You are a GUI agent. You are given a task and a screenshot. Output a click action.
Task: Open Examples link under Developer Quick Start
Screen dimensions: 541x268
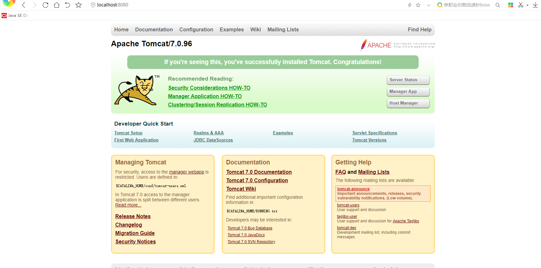[x=283, y=133]
